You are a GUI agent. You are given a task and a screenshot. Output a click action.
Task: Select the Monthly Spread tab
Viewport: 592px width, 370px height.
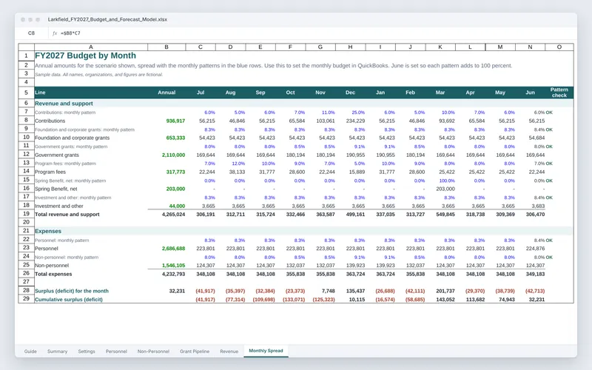tap(266, 351)
